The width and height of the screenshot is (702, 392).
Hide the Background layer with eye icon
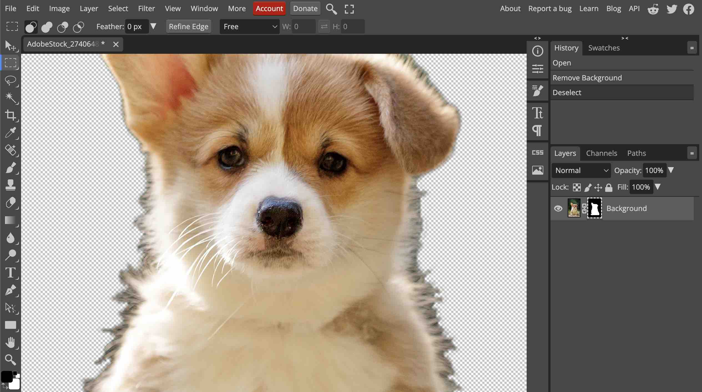click(558, 208)
